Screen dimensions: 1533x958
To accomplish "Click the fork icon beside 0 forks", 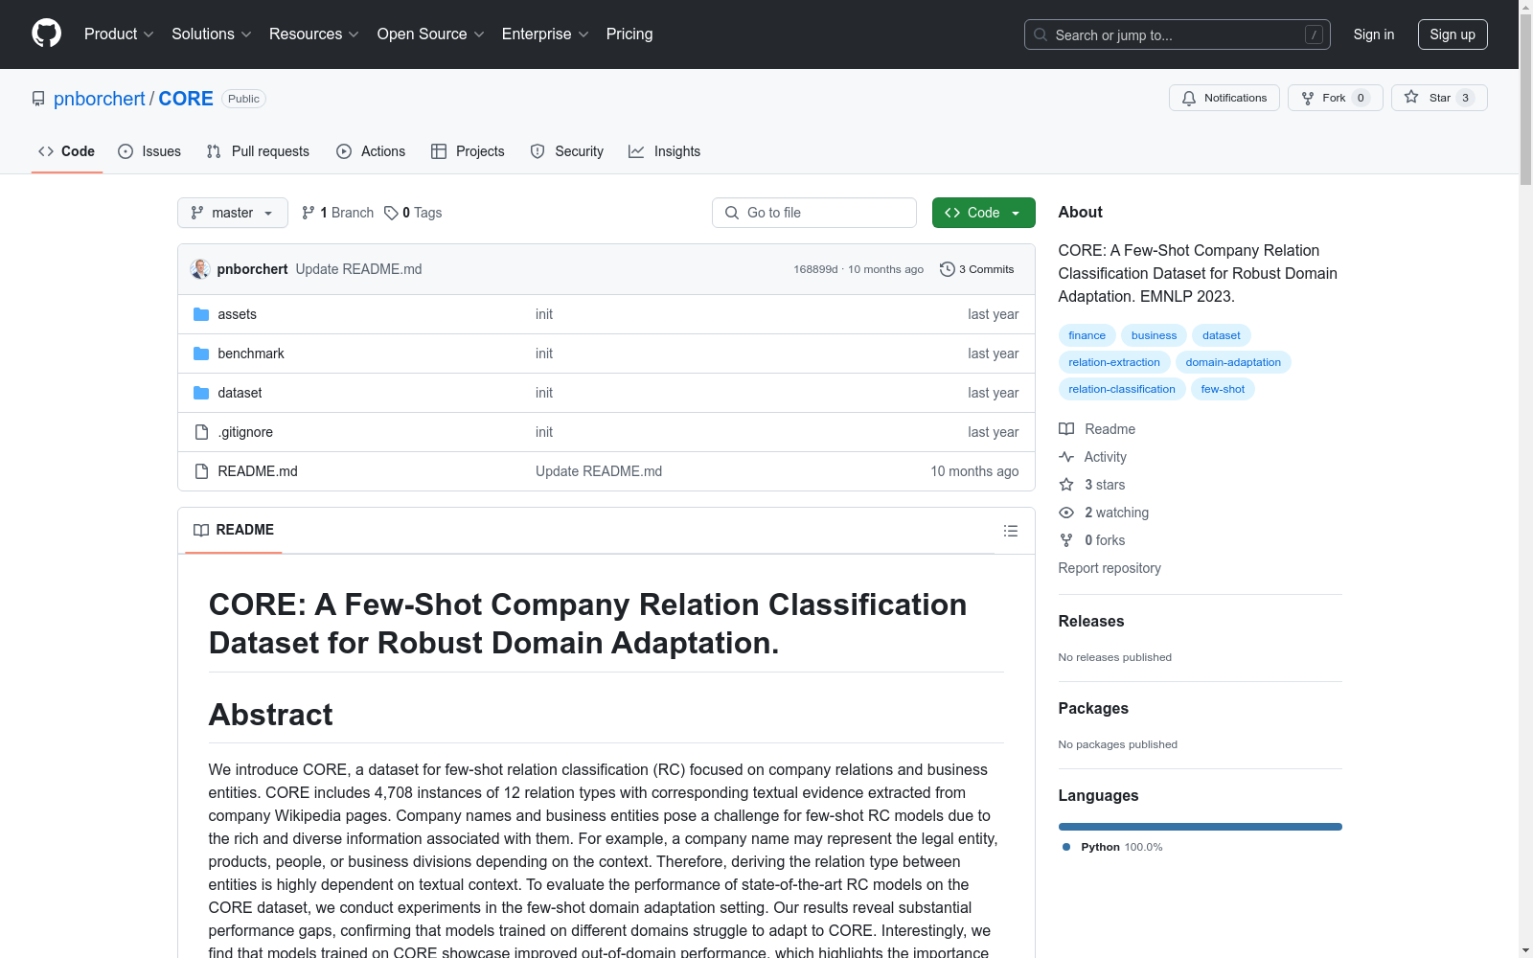I will pyautogui.click(x=1066, y=540).
